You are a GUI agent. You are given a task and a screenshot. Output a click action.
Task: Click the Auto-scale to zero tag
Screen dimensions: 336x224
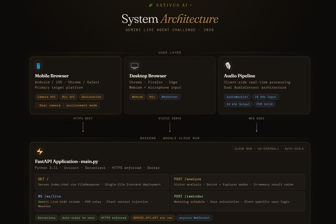click(78, 218)
